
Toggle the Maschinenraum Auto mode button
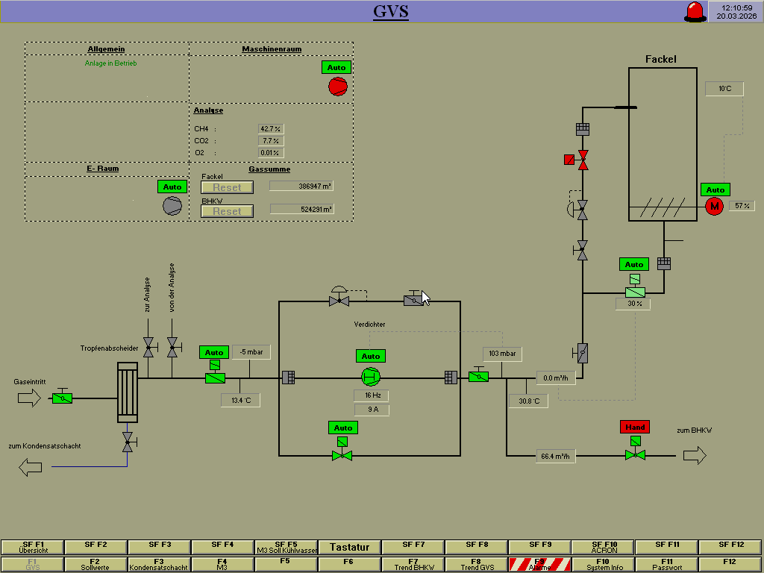click(336, 67)
